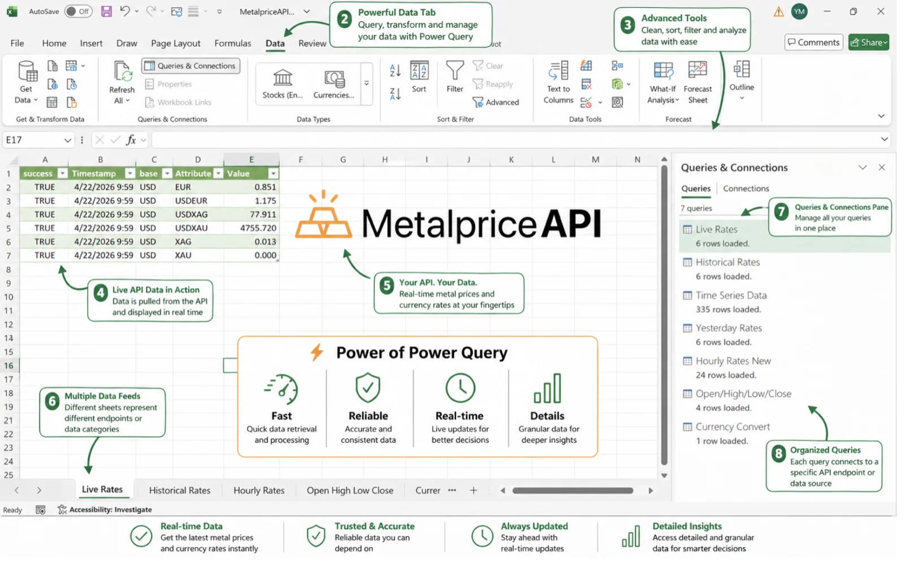Image resolution: width=905 pixels, height=561 pixels.
Task: Click the Refresh All icon
Action: [122, 72]
